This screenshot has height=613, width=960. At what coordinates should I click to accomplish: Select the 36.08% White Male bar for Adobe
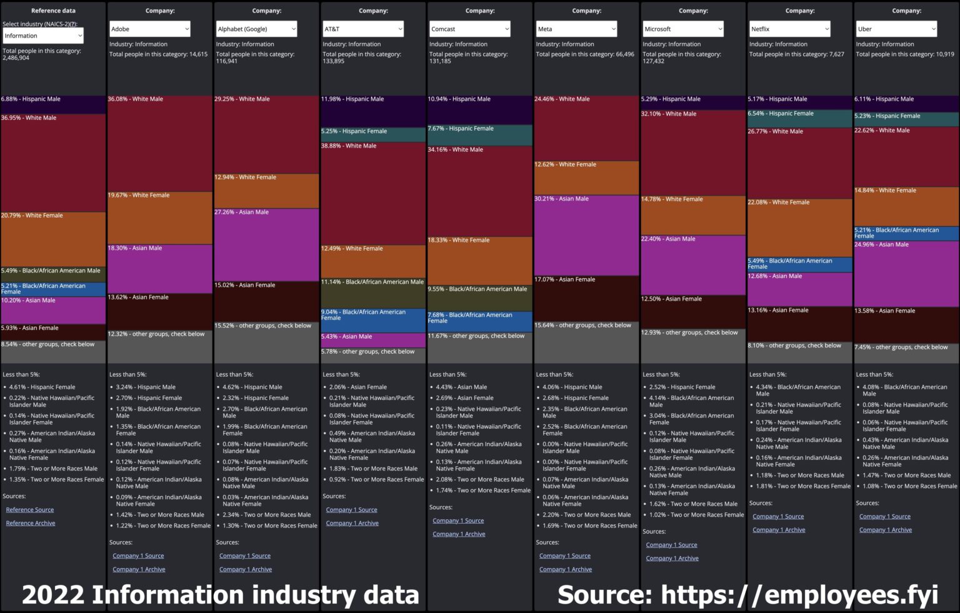(160, 144)
